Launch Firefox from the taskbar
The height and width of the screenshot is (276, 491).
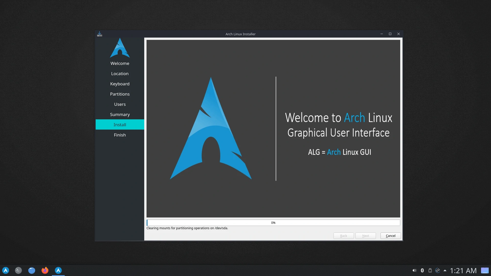45,270
